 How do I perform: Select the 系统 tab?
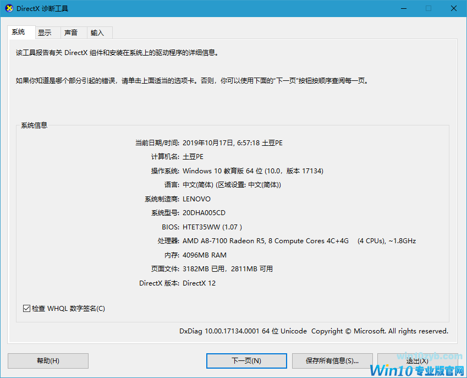click(21, 32)
